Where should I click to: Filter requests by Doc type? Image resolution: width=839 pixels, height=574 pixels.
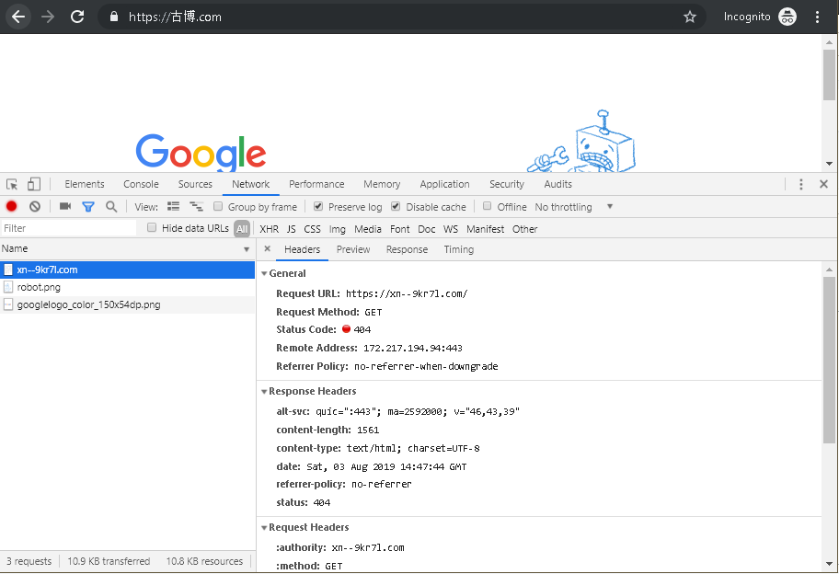tap(427, 229)
